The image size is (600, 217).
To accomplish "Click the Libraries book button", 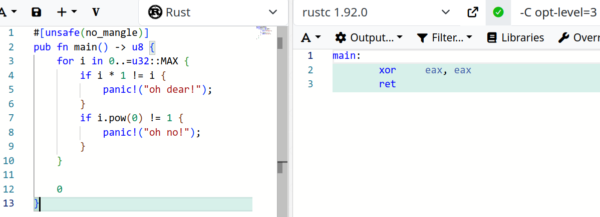I will pos(515,37).
